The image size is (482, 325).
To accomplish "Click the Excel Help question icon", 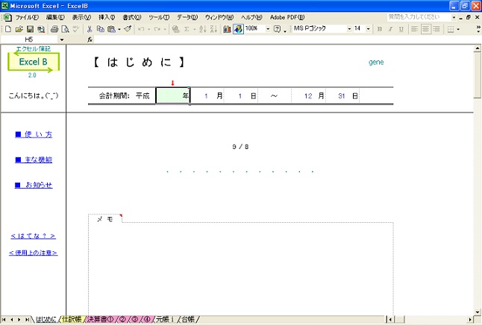I will tap(277, 29).
